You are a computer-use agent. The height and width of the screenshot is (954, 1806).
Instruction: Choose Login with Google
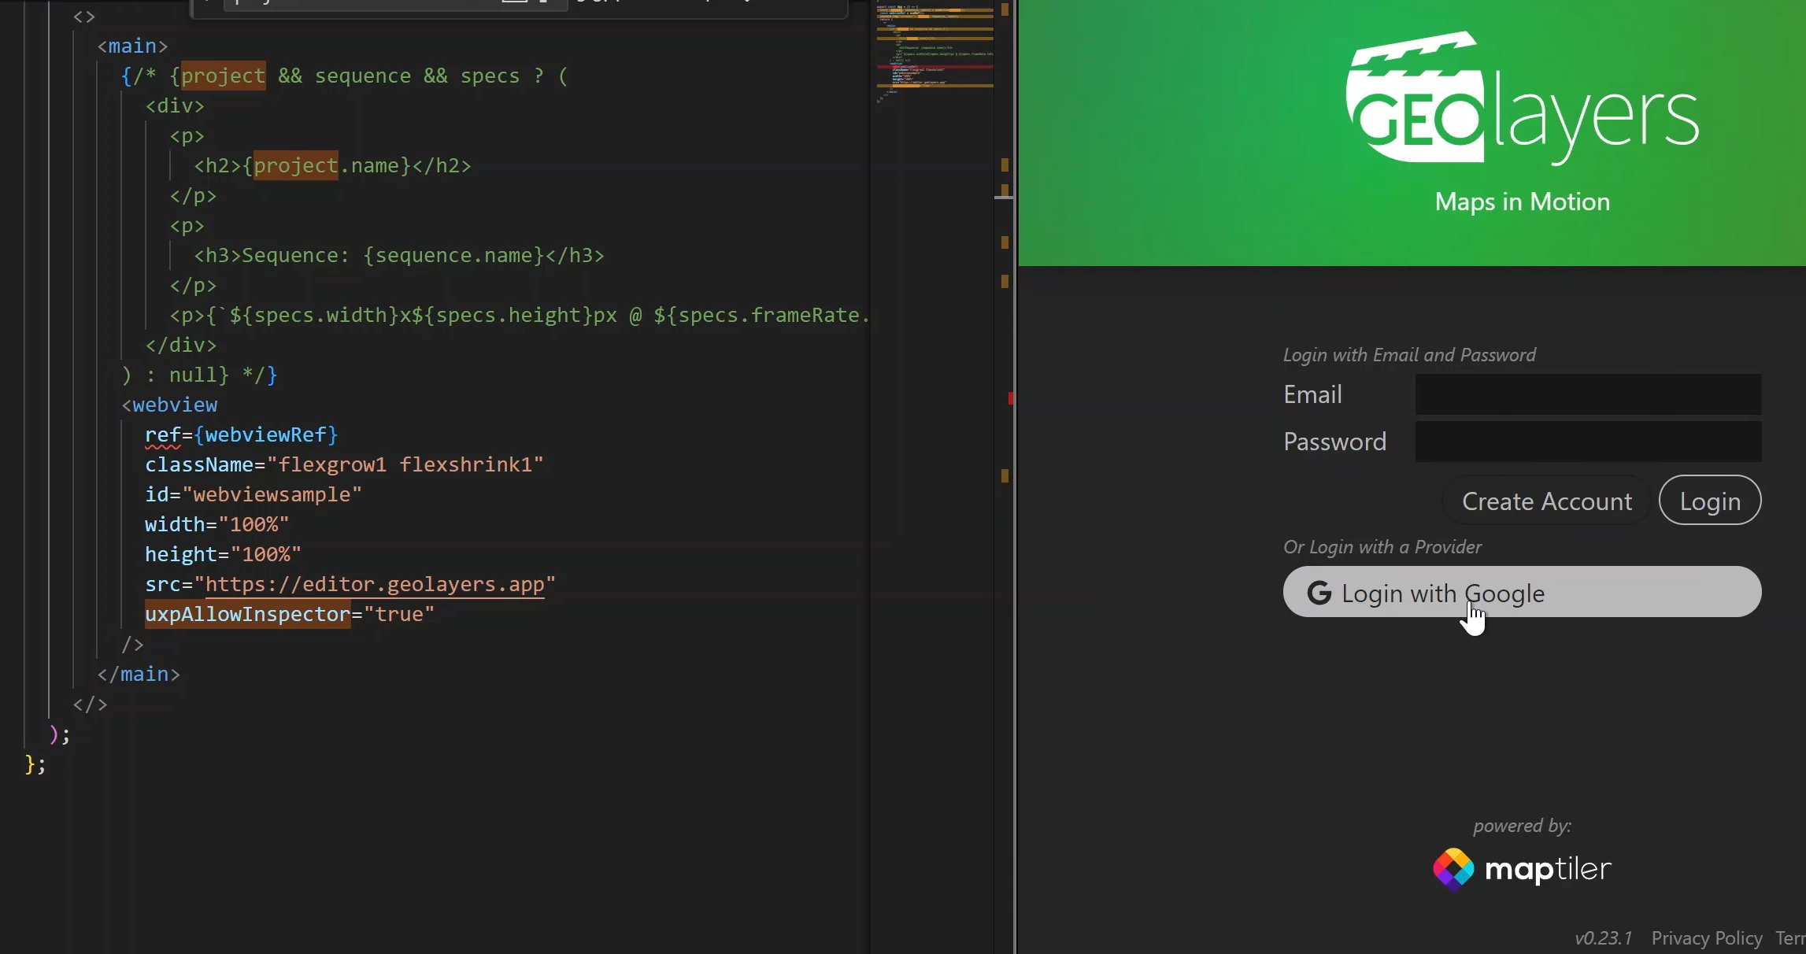coord(1521,593)
